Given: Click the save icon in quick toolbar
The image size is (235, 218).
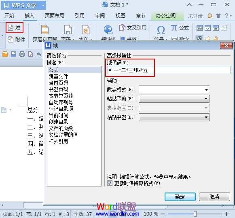Looking at the screenshot, I should click(13, 54).
